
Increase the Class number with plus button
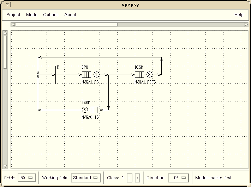tap(138, 178)
